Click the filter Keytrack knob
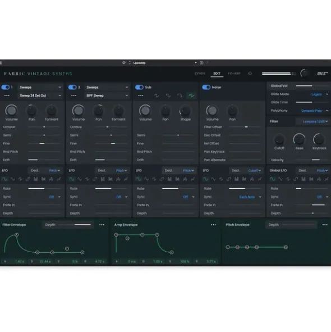331x332 pixels. pyautogui.click(x=319, y=139)
